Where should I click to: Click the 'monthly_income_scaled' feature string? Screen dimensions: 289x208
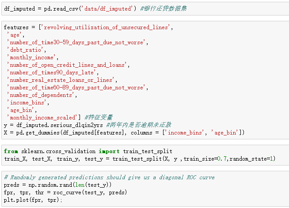[42, 118]
